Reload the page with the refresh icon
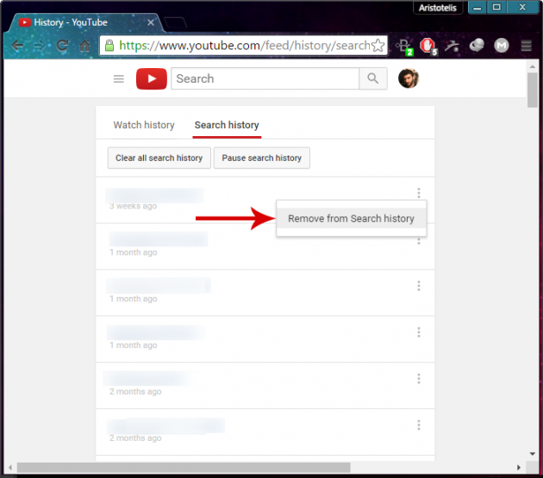The height and width of the screenshot is (478, 543). [x=63, y=46]
